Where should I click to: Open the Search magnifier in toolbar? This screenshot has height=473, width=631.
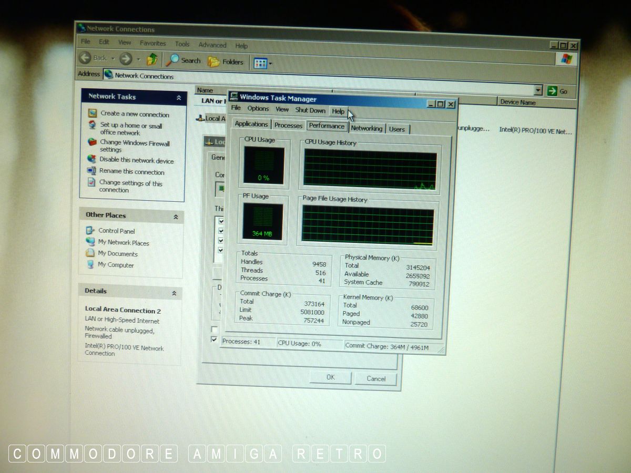tap(172, 60)
